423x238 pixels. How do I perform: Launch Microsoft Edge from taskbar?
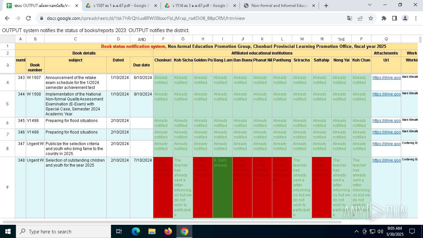(136, 231)
